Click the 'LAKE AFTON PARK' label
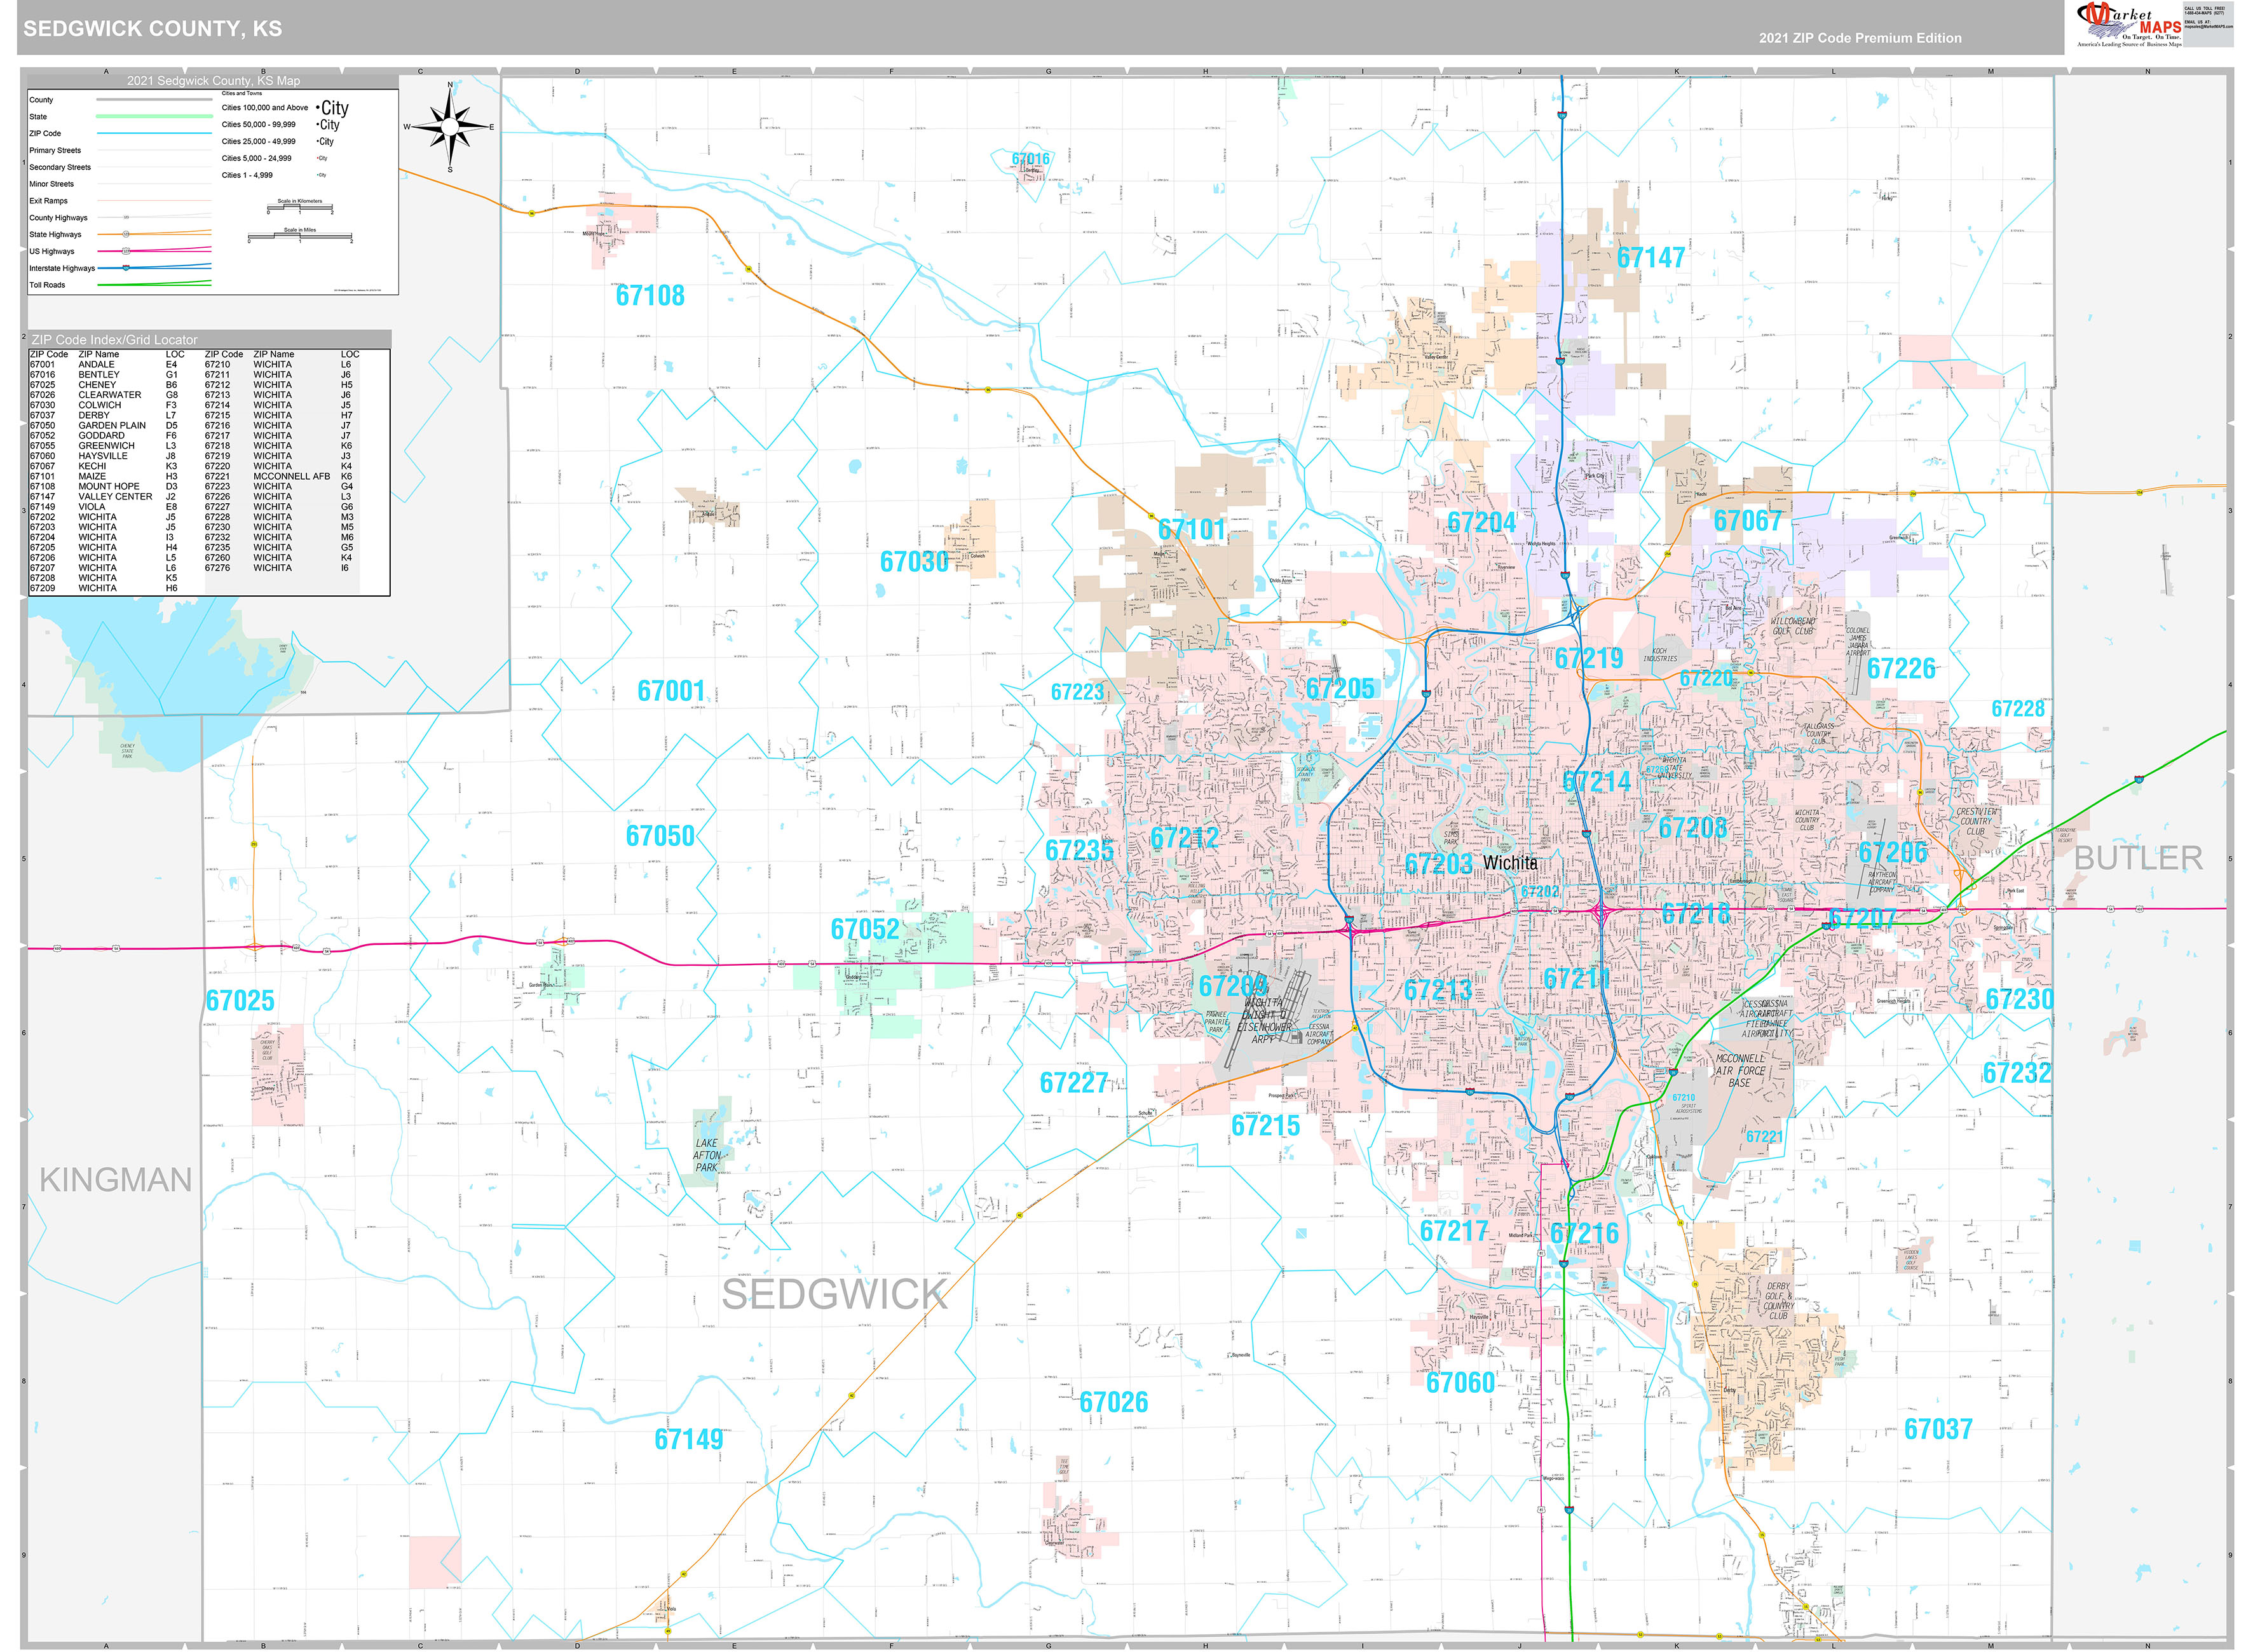Screen dimensions: 2253x1652 (x=707, y=1155)
